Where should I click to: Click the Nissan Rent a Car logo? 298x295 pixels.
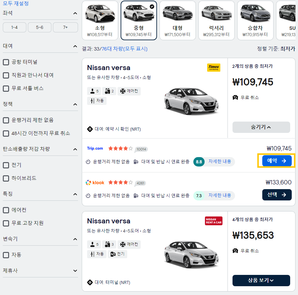click(214, 221)
